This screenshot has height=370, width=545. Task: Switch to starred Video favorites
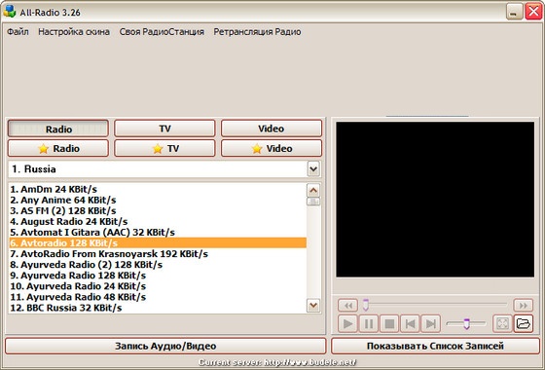pyautogui.click(x=272, y=148)
